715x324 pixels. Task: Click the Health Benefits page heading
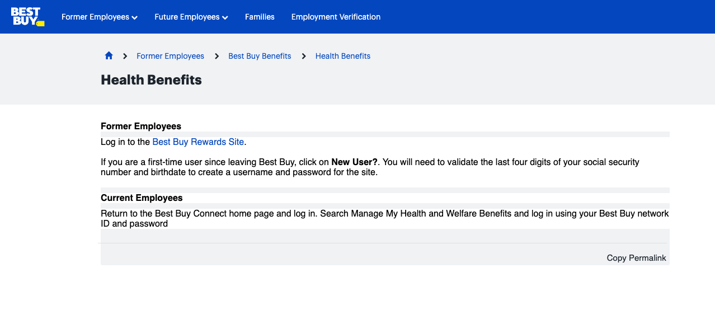pyautogui.click(x=151, y=80)
